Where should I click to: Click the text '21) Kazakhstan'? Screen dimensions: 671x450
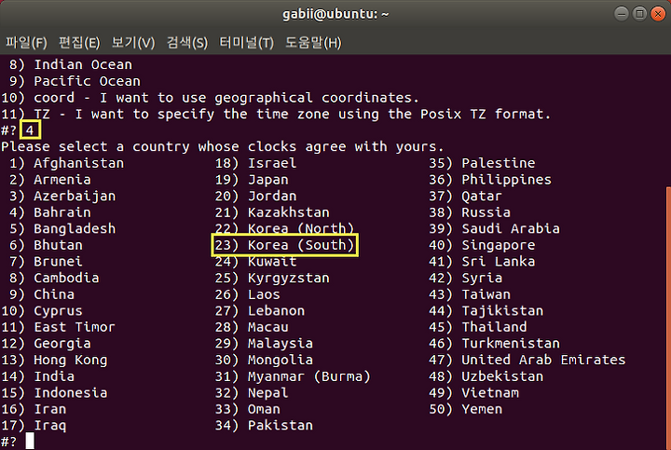tap(272, 212)
